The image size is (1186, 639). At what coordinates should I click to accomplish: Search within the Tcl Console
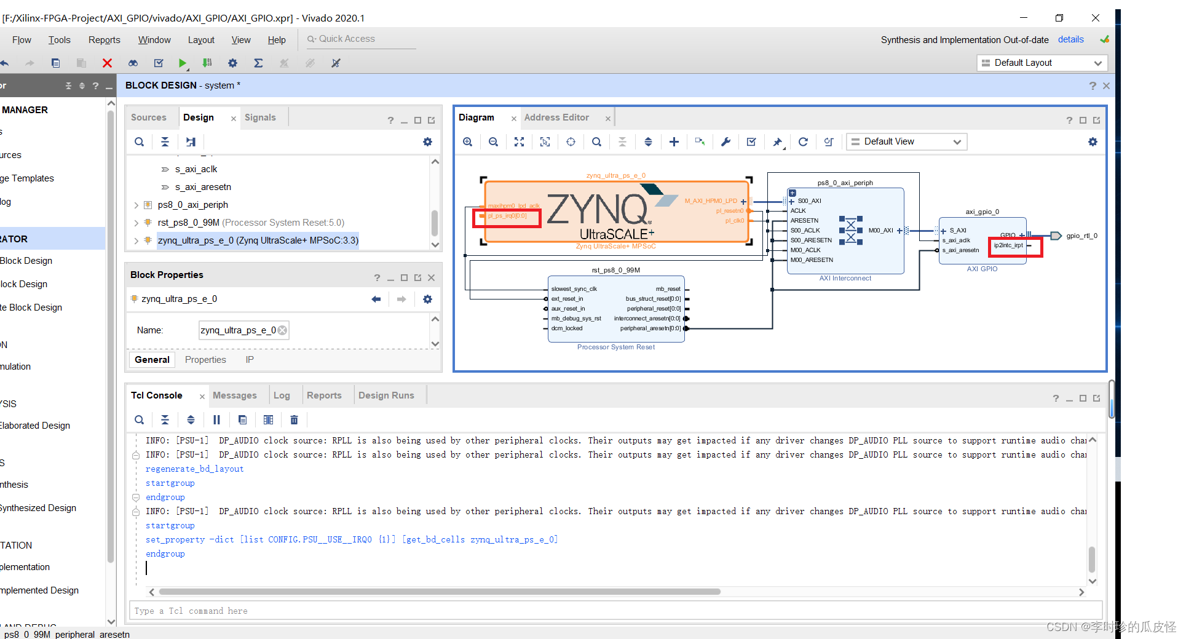click(140, 420)
